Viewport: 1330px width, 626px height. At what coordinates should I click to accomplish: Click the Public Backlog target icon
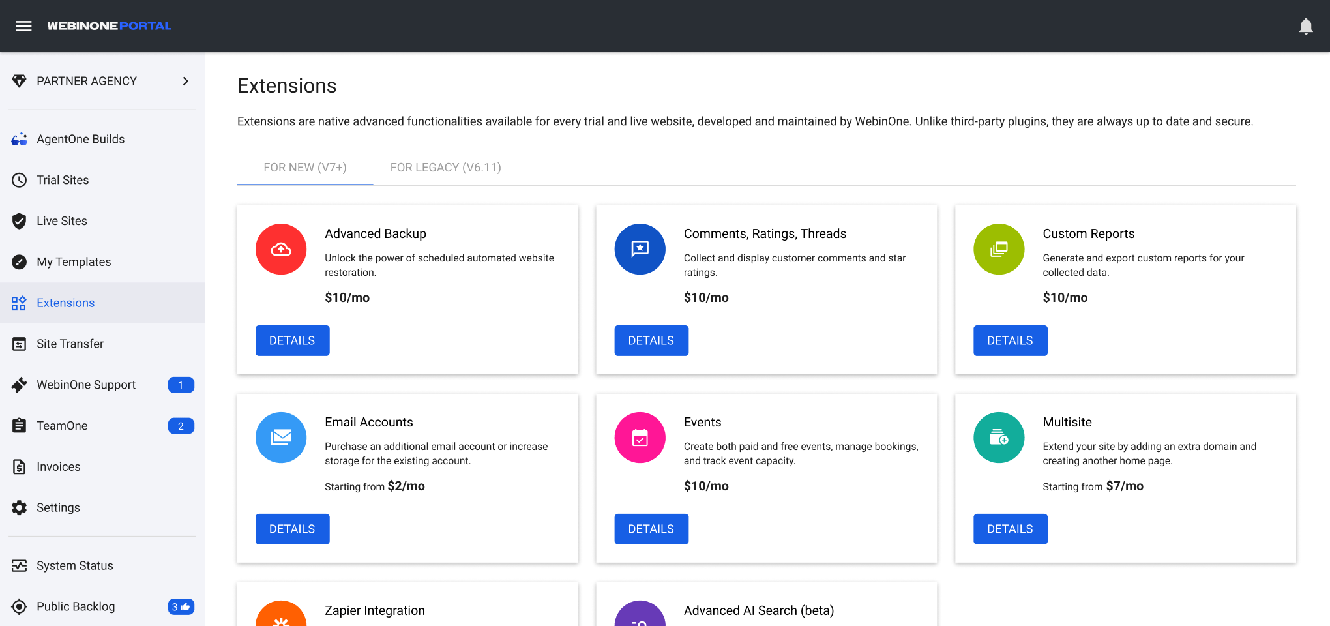(x=20, y=606)
